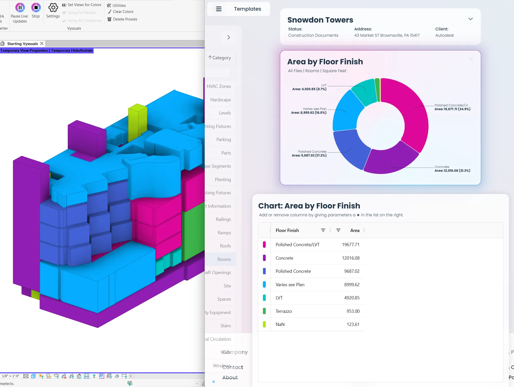This screenshot has height=387, width=514.
Task: Open hamburger menu beside Templates
Action: point(219,9)
